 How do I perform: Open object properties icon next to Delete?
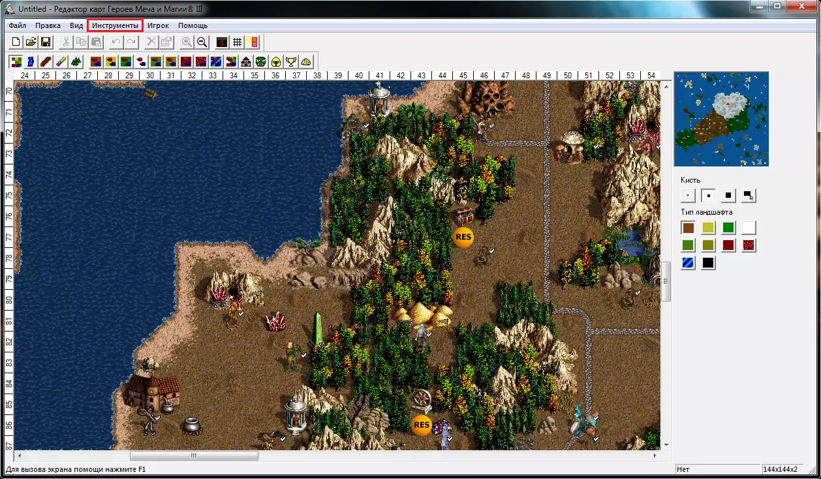click(x=166, y=42)
